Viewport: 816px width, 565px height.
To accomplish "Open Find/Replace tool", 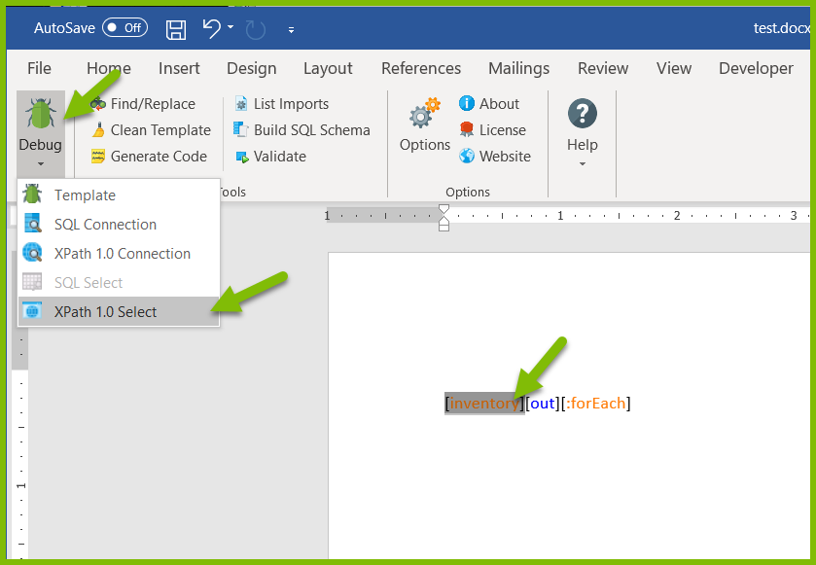I will (143, 104).
